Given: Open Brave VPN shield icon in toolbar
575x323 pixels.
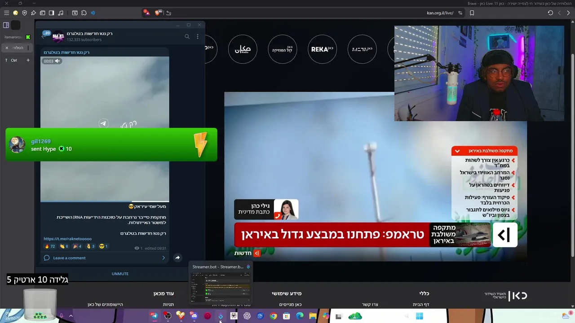Looking at the screenshot, I should (x=25, y=13).
